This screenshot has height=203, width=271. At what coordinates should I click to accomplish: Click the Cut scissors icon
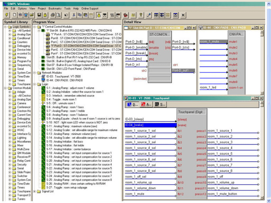74,15
